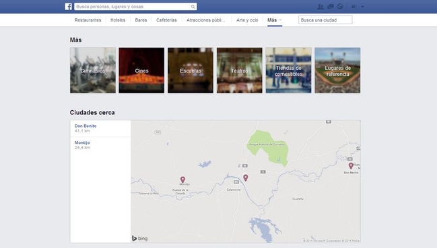437x248 pixels.
Task: Expand the account menu arrow
Action: tap(362, 7)
